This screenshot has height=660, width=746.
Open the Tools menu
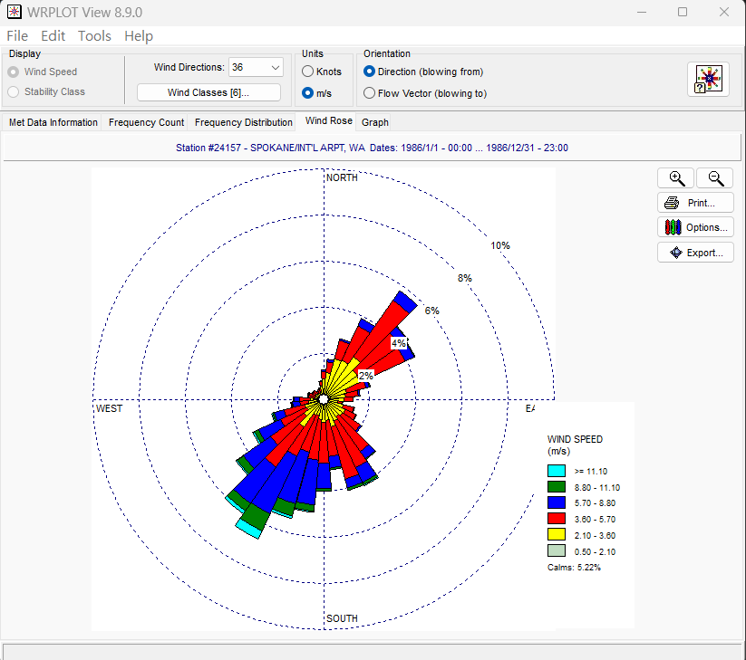pos(94,36)
